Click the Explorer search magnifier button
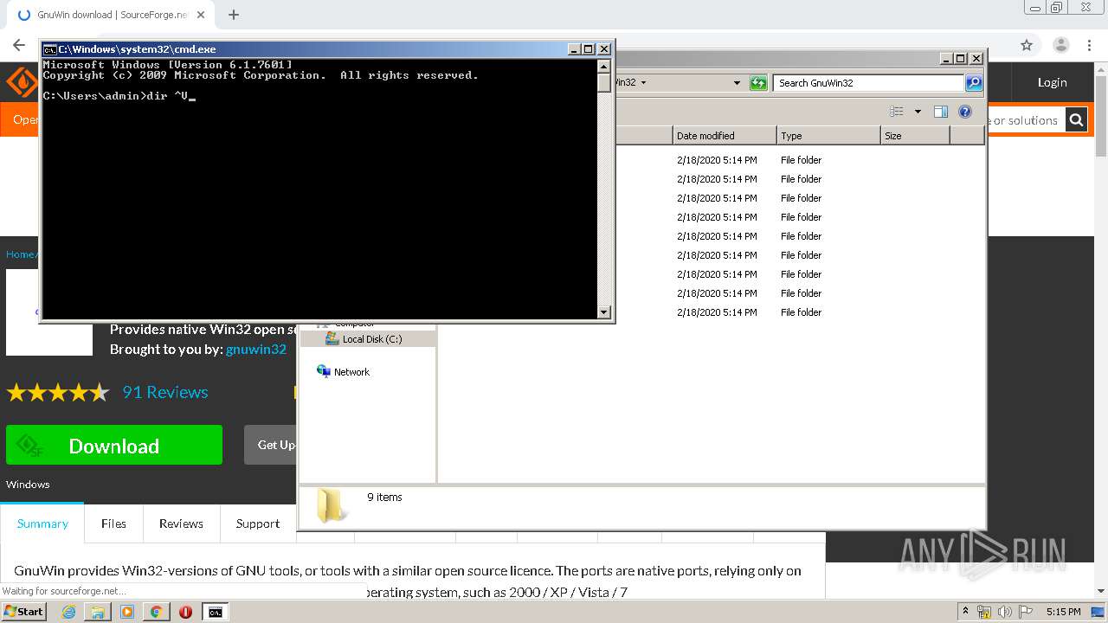1108x623 pixels. (x=974, y=83)
